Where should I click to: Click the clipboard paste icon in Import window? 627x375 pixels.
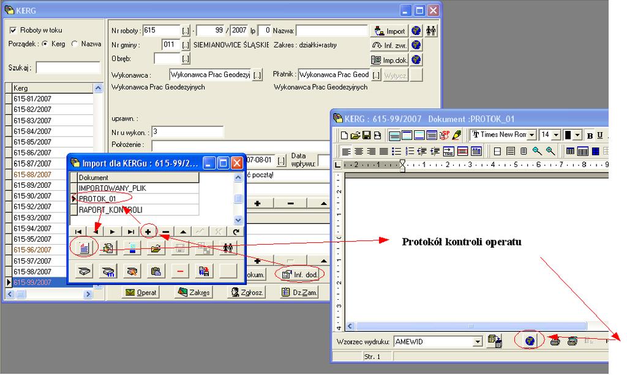pyautogui.click(x=156, y=272)
